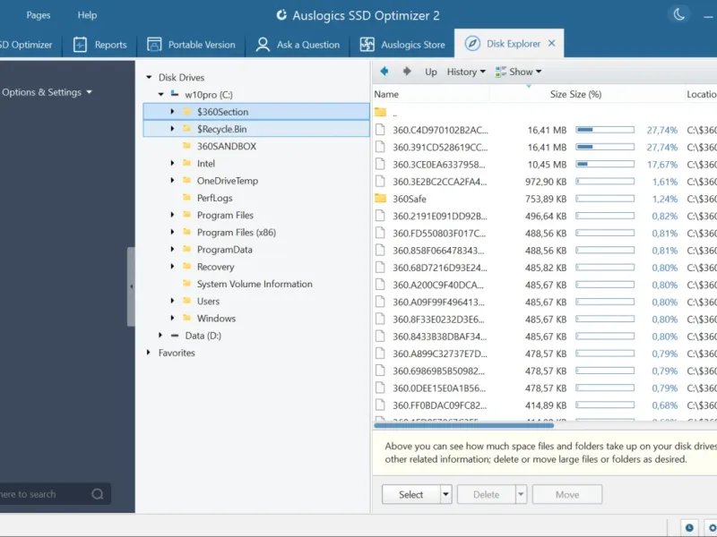
Task: Click the Windows folder icon in tree
Action: (186, 318)
